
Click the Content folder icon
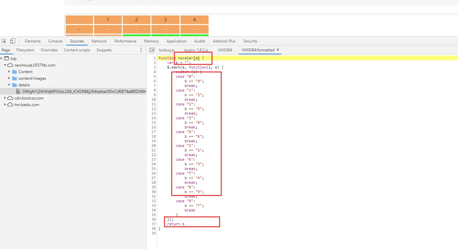[x=15, y=72]
